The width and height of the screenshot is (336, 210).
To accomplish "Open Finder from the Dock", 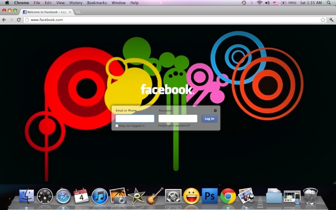I will coord(26,196).
